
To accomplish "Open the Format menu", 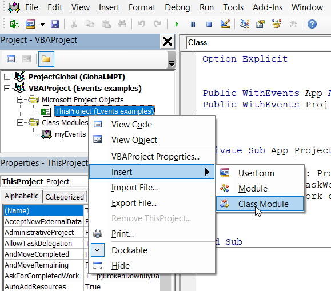I will (142, 7).
